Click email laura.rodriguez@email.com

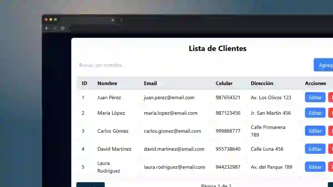pos(175,167)
